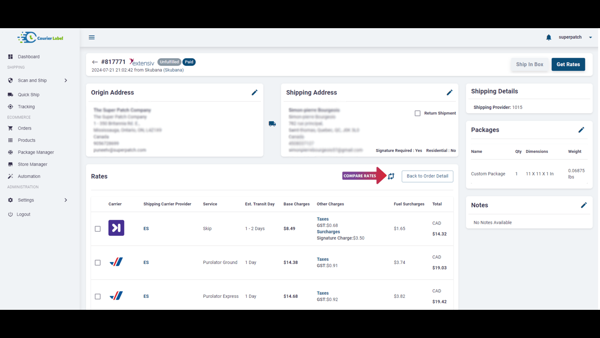Click the Shipping Carrier Provider column header
The height and width of the screenshot is (338, 600).
[167, 204]
